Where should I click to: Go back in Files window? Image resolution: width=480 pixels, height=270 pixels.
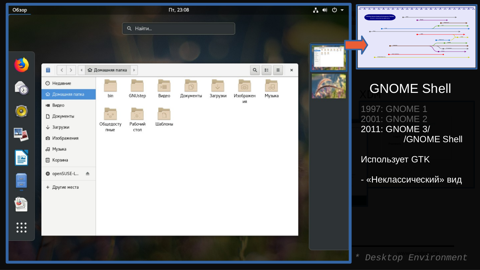[62, 70]
